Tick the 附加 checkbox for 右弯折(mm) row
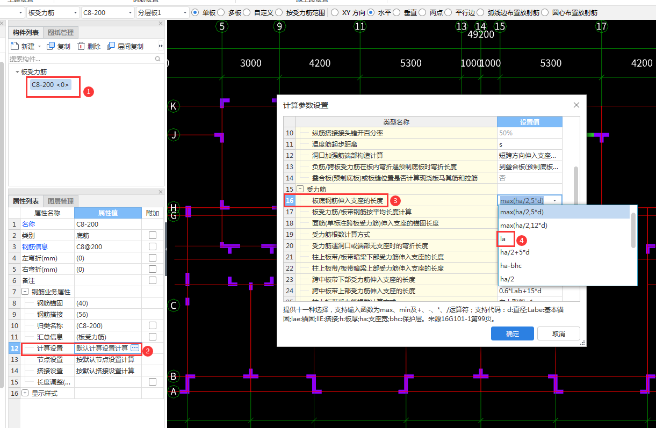The height and width of the screenshot is (428, 656). tap(153, 269)
